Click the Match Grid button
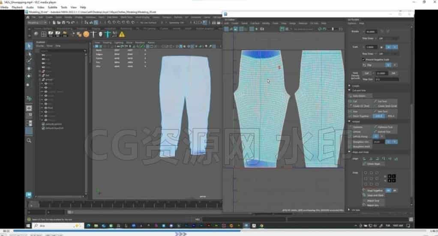 [373, 201]
